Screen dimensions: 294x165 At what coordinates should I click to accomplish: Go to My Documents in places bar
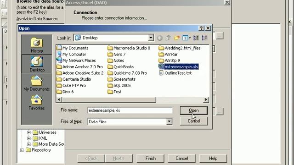click(37, 83)
